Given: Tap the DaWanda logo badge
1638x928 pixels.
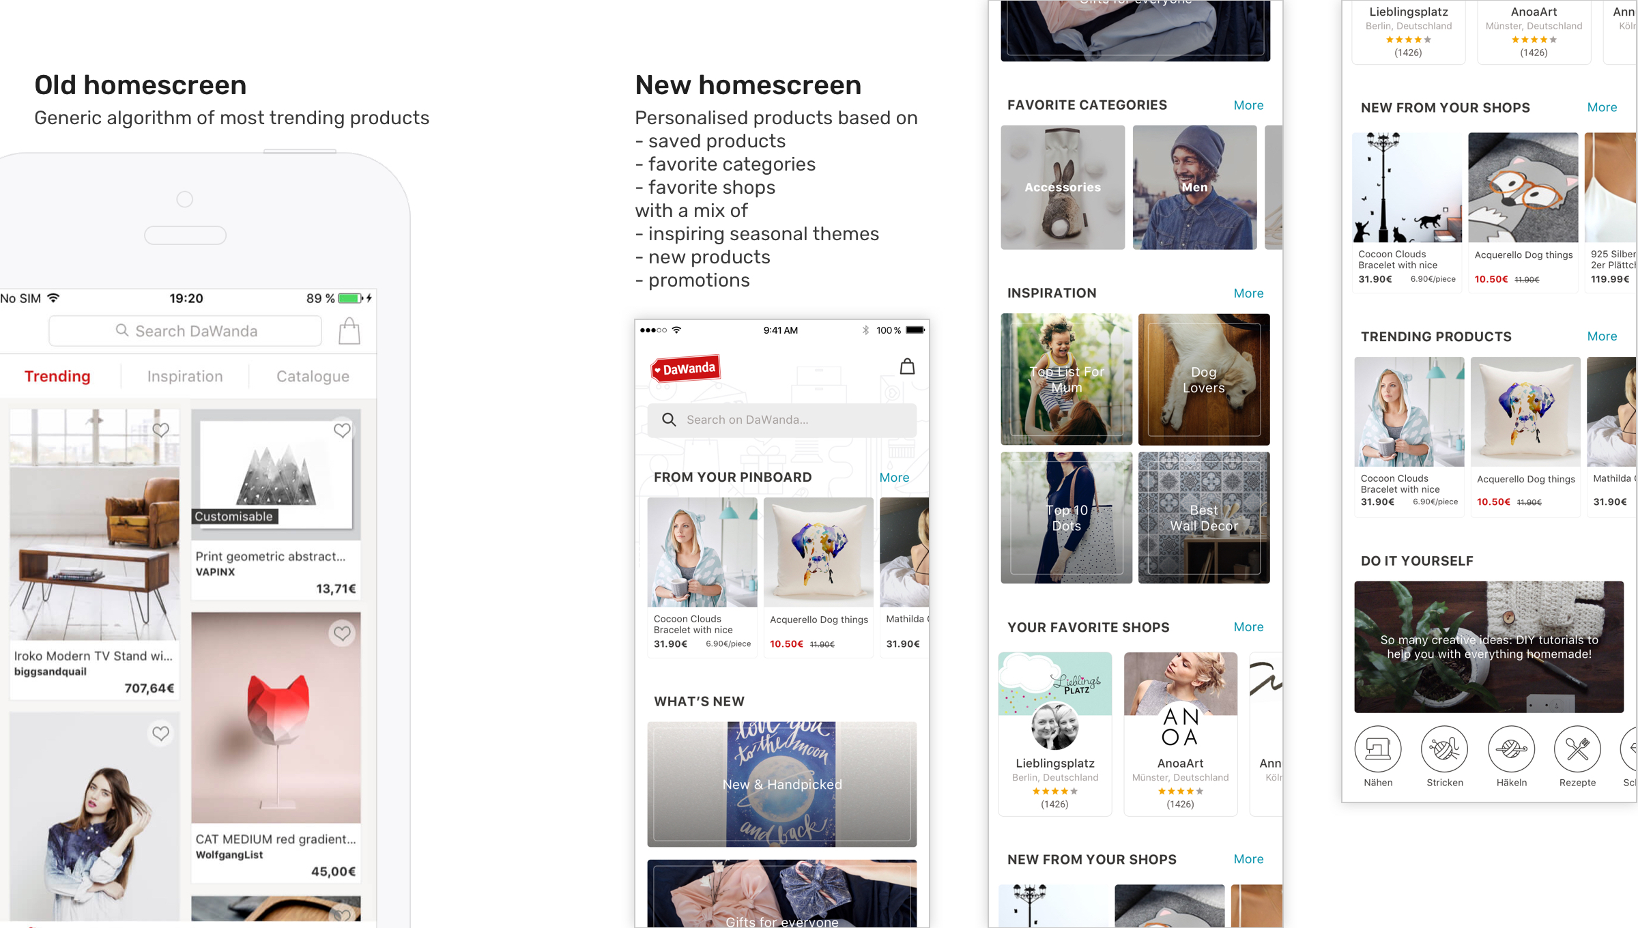Looking at the screenshot, I should click(x=685, y=368).
